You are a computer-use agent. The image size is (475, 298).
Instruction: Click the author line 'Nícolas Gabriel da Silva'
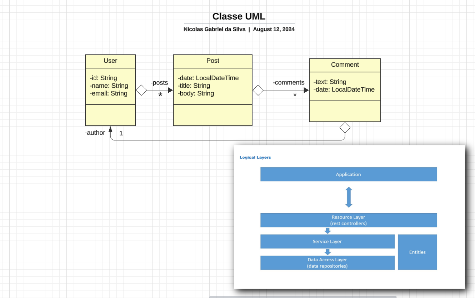tap(214, 29)
